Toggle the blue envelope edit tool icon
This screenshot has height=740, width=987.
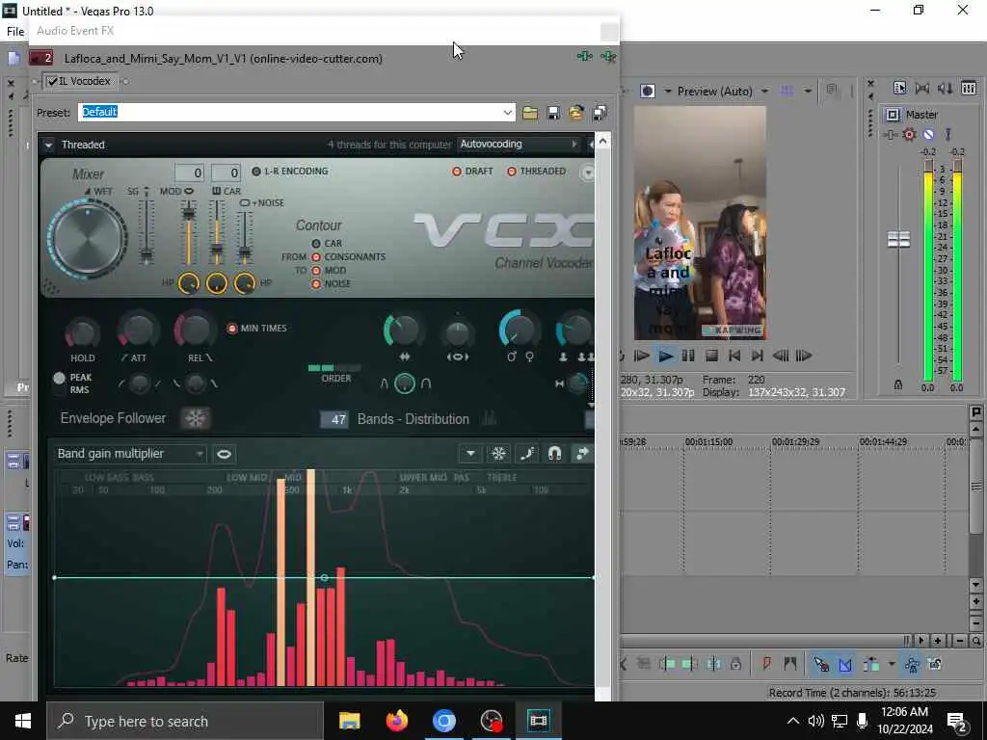click(845, 664)
